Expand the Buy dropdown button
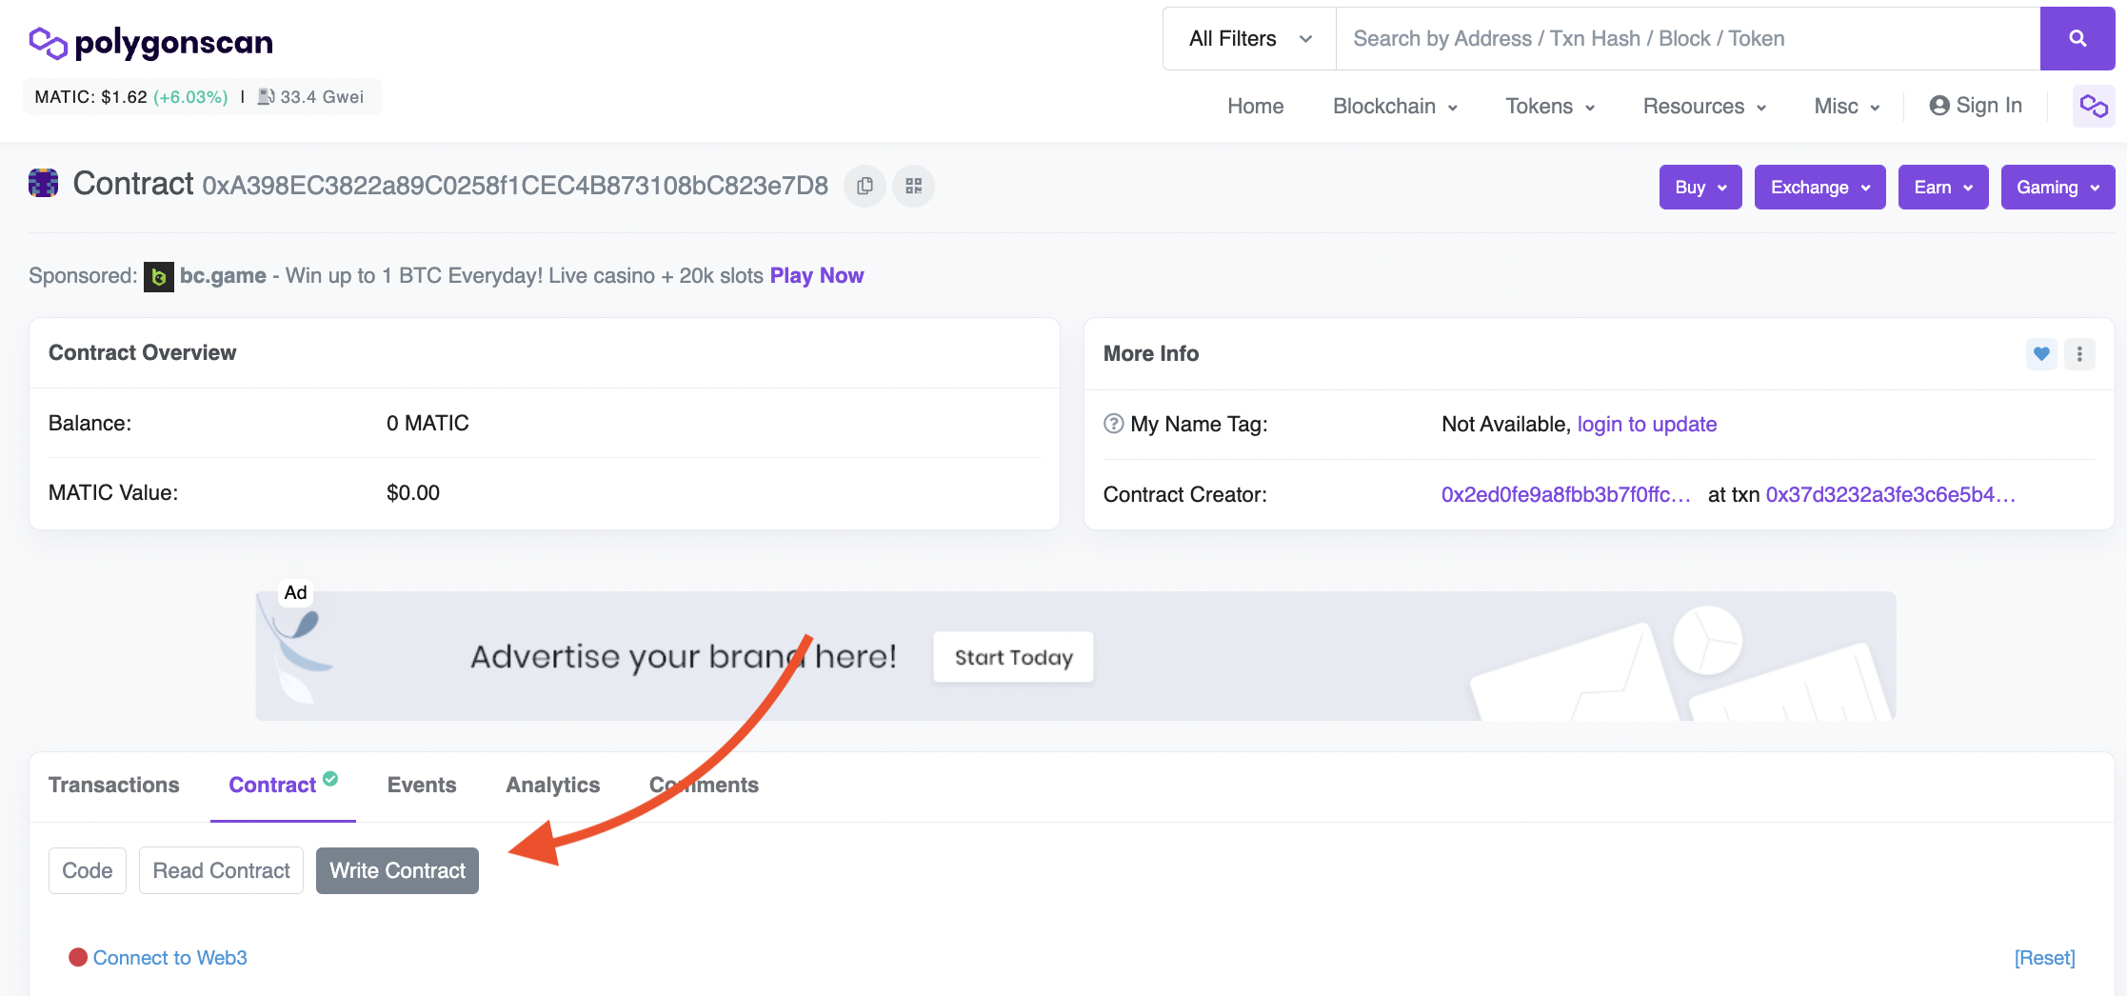The height and width of the screenshot is (996, 2127). coord(1700,188)
